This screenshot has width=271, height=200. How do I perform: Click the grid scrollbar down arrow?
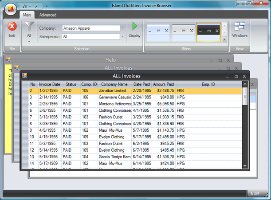point(245,166)
